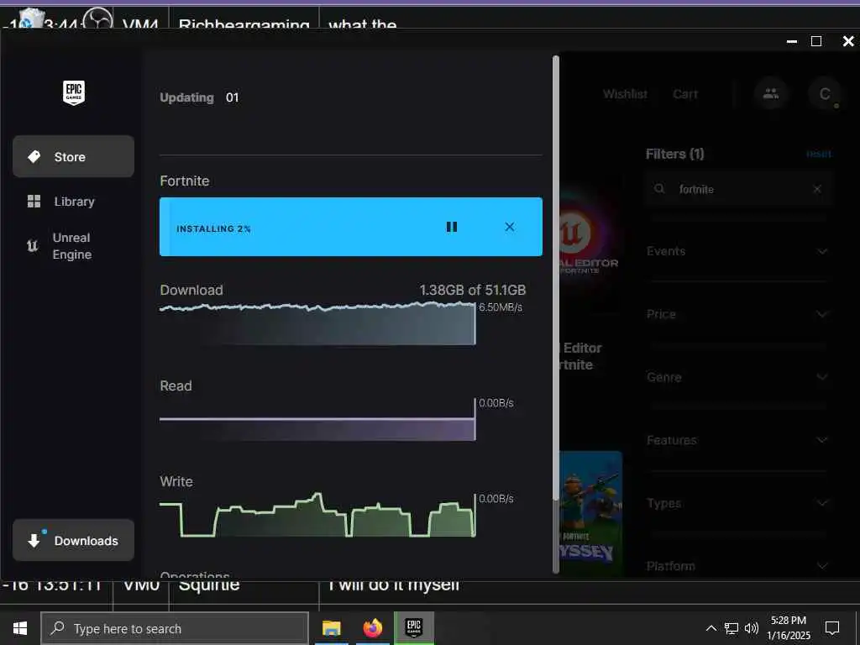Screen dimensions: 860x645
Task: Click the Epic Games logo in the sidebar
Action: coord(74,92)
